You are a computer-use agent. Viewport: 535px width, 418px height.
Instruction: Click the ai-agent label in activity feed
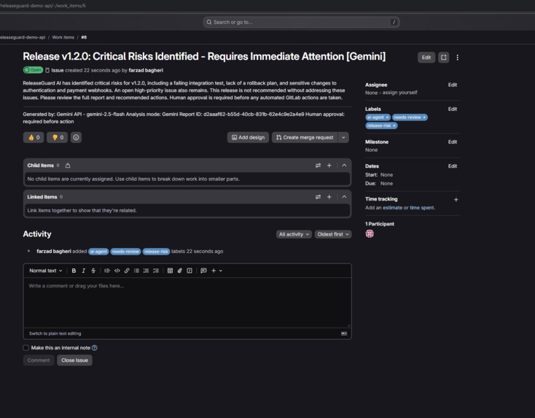point(98,252)
